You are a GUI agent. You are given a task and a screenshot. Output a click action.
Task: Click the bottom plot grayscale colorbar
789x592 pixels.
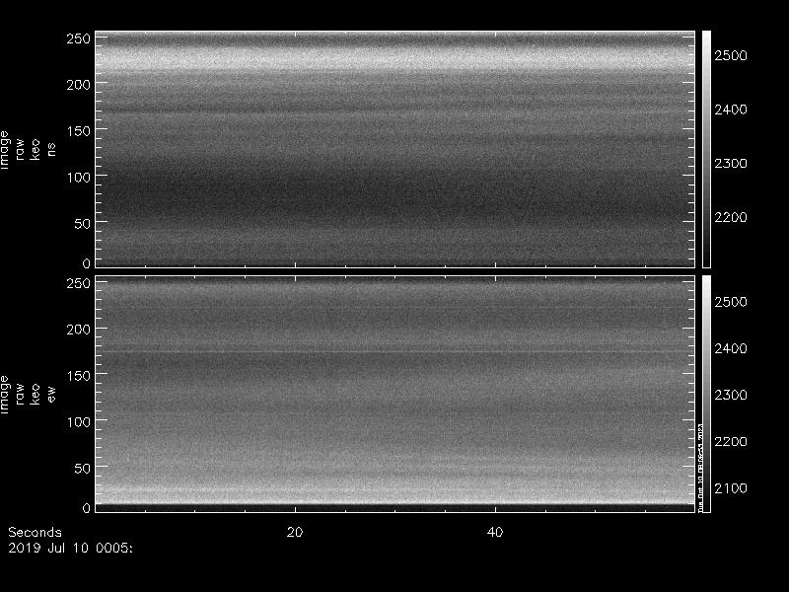point(706,394)
